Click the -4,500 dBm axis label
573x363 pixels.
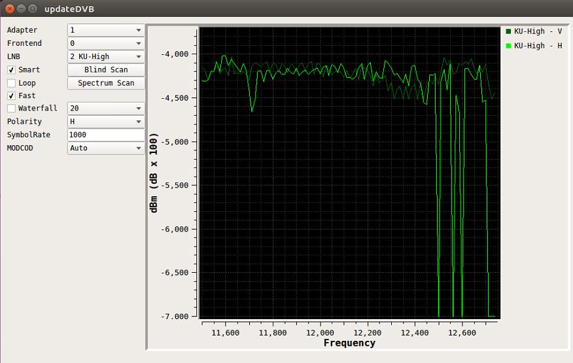tap(175, 98)
